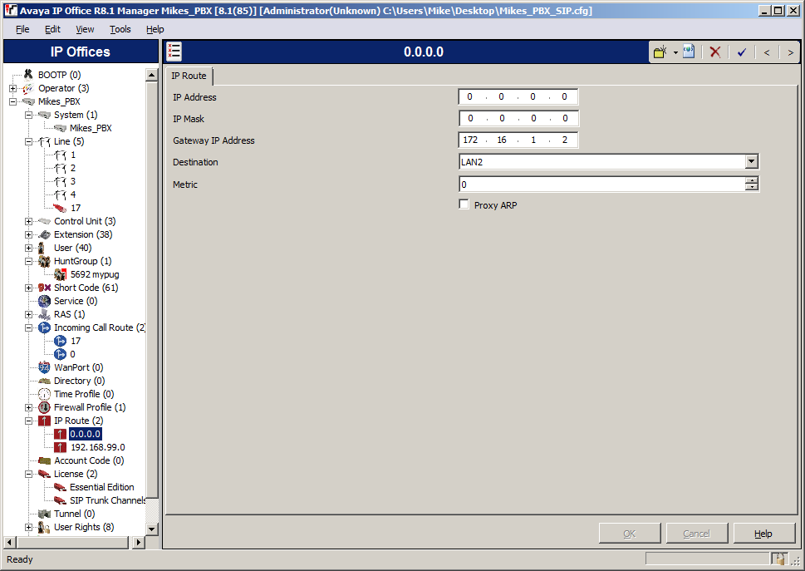Delete the record with red X icon

tap(715, 52)
